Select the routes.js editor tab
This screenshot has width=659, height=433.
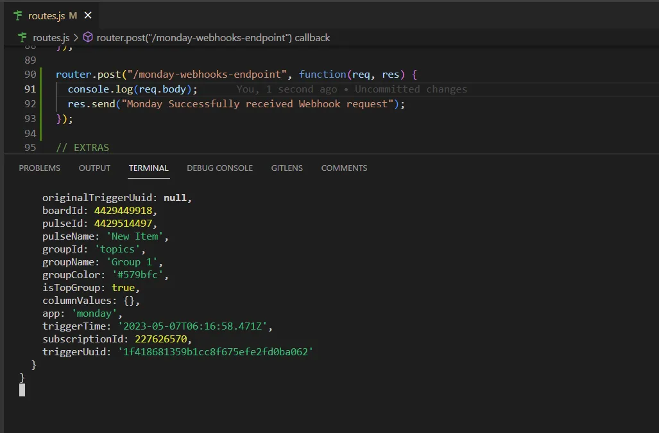point(51,15)
